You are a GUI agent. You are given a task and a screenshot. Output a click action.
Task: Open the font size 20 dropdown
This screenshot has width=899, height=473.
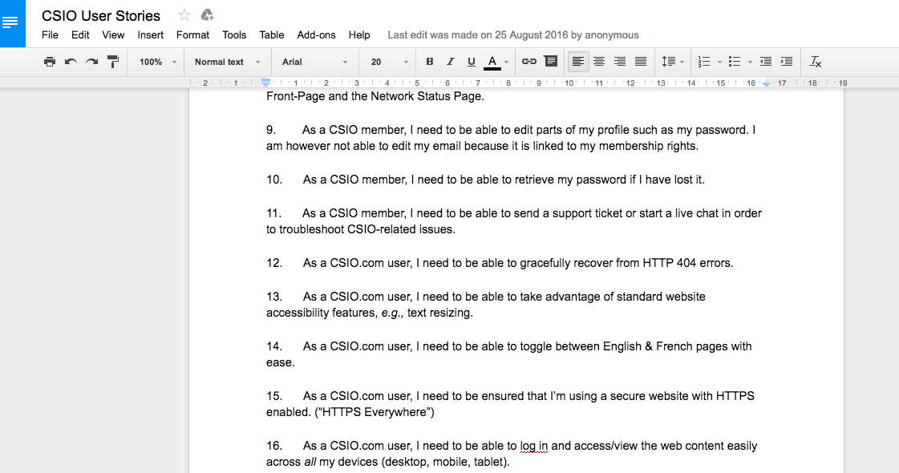pos(389,62)
